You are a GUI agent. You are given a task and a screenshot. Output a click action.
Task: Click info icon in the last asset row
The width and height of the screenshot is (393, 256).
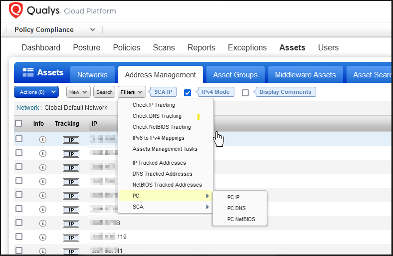(x=42, y=251)
